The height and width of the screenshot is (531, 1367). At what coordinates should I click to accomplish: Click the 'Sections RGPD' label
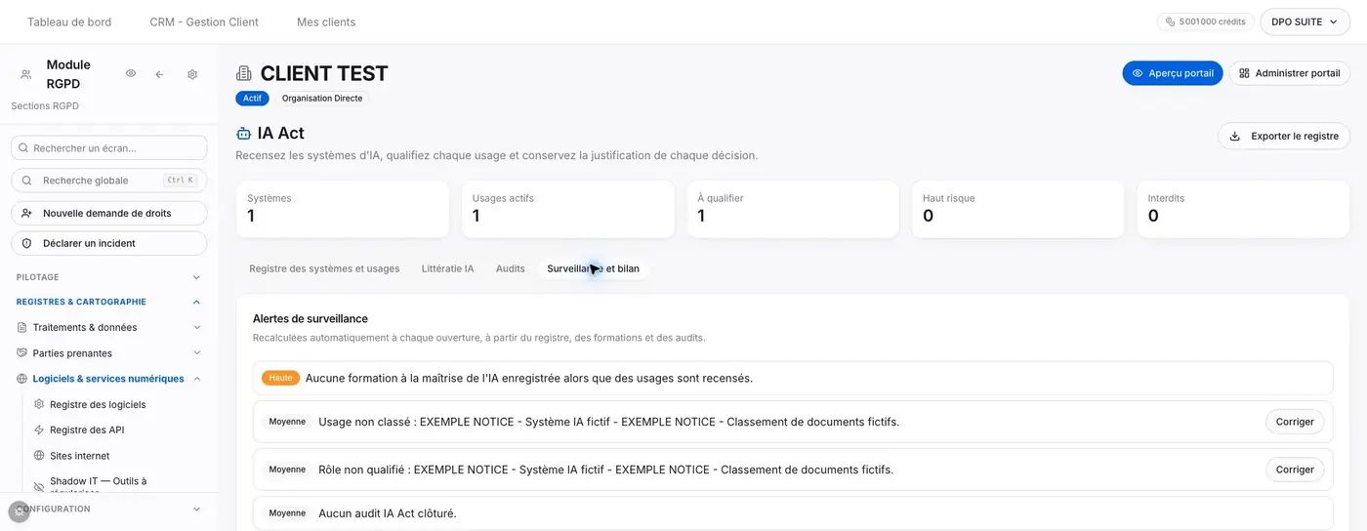(45, 106)
